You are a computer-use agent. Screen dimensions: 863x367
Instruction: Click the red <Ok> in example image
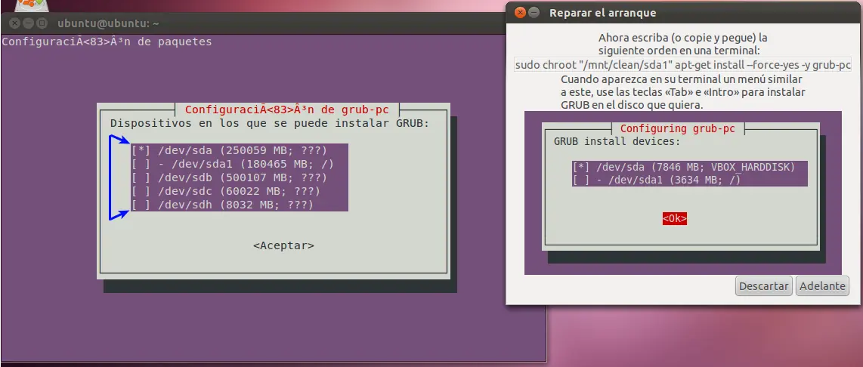(x=675, y=218)
